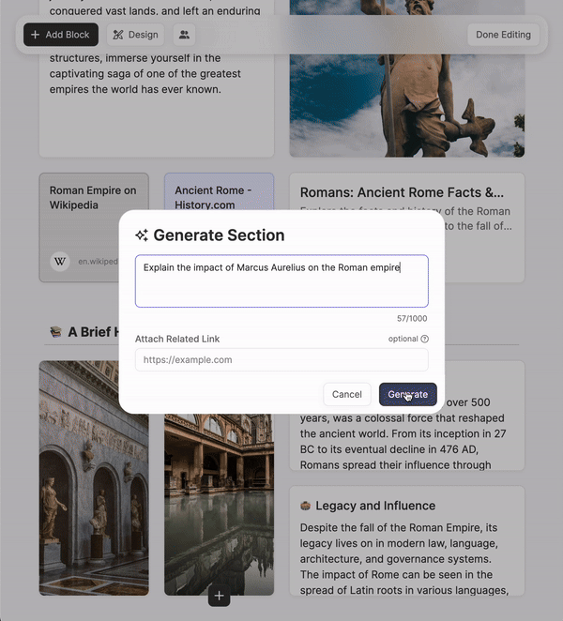563x621 pixels.
Task: Click the Generate button
Action: pyautogui.click(x=407, y=394)
